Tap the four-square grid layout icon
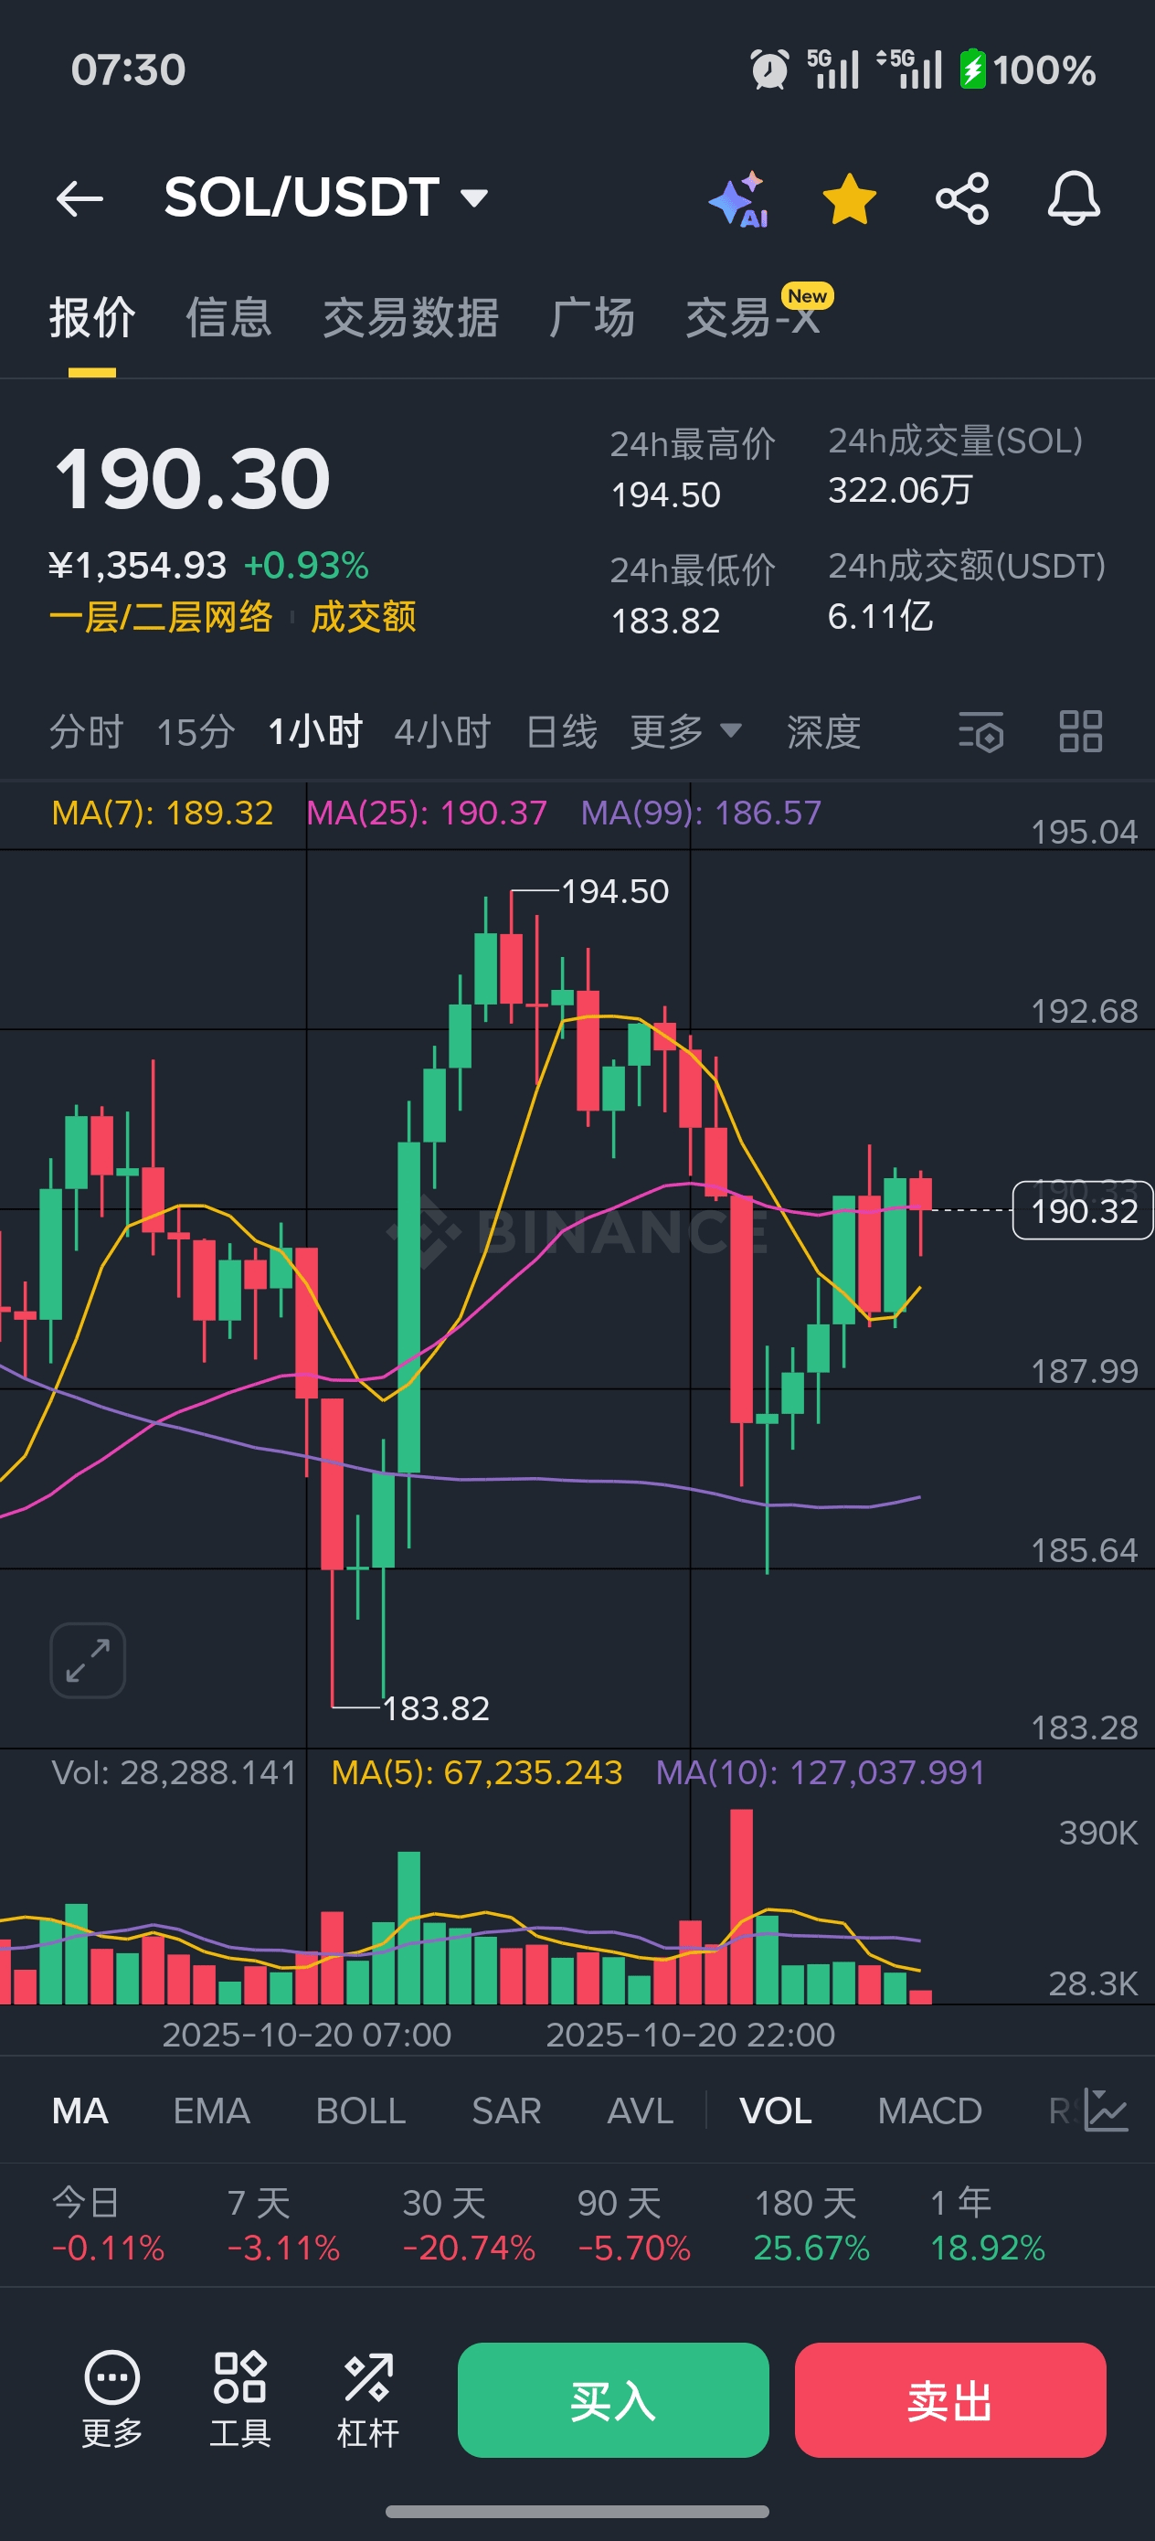This screenshot has width=1155, height=2541. [x=1080, y=732]
